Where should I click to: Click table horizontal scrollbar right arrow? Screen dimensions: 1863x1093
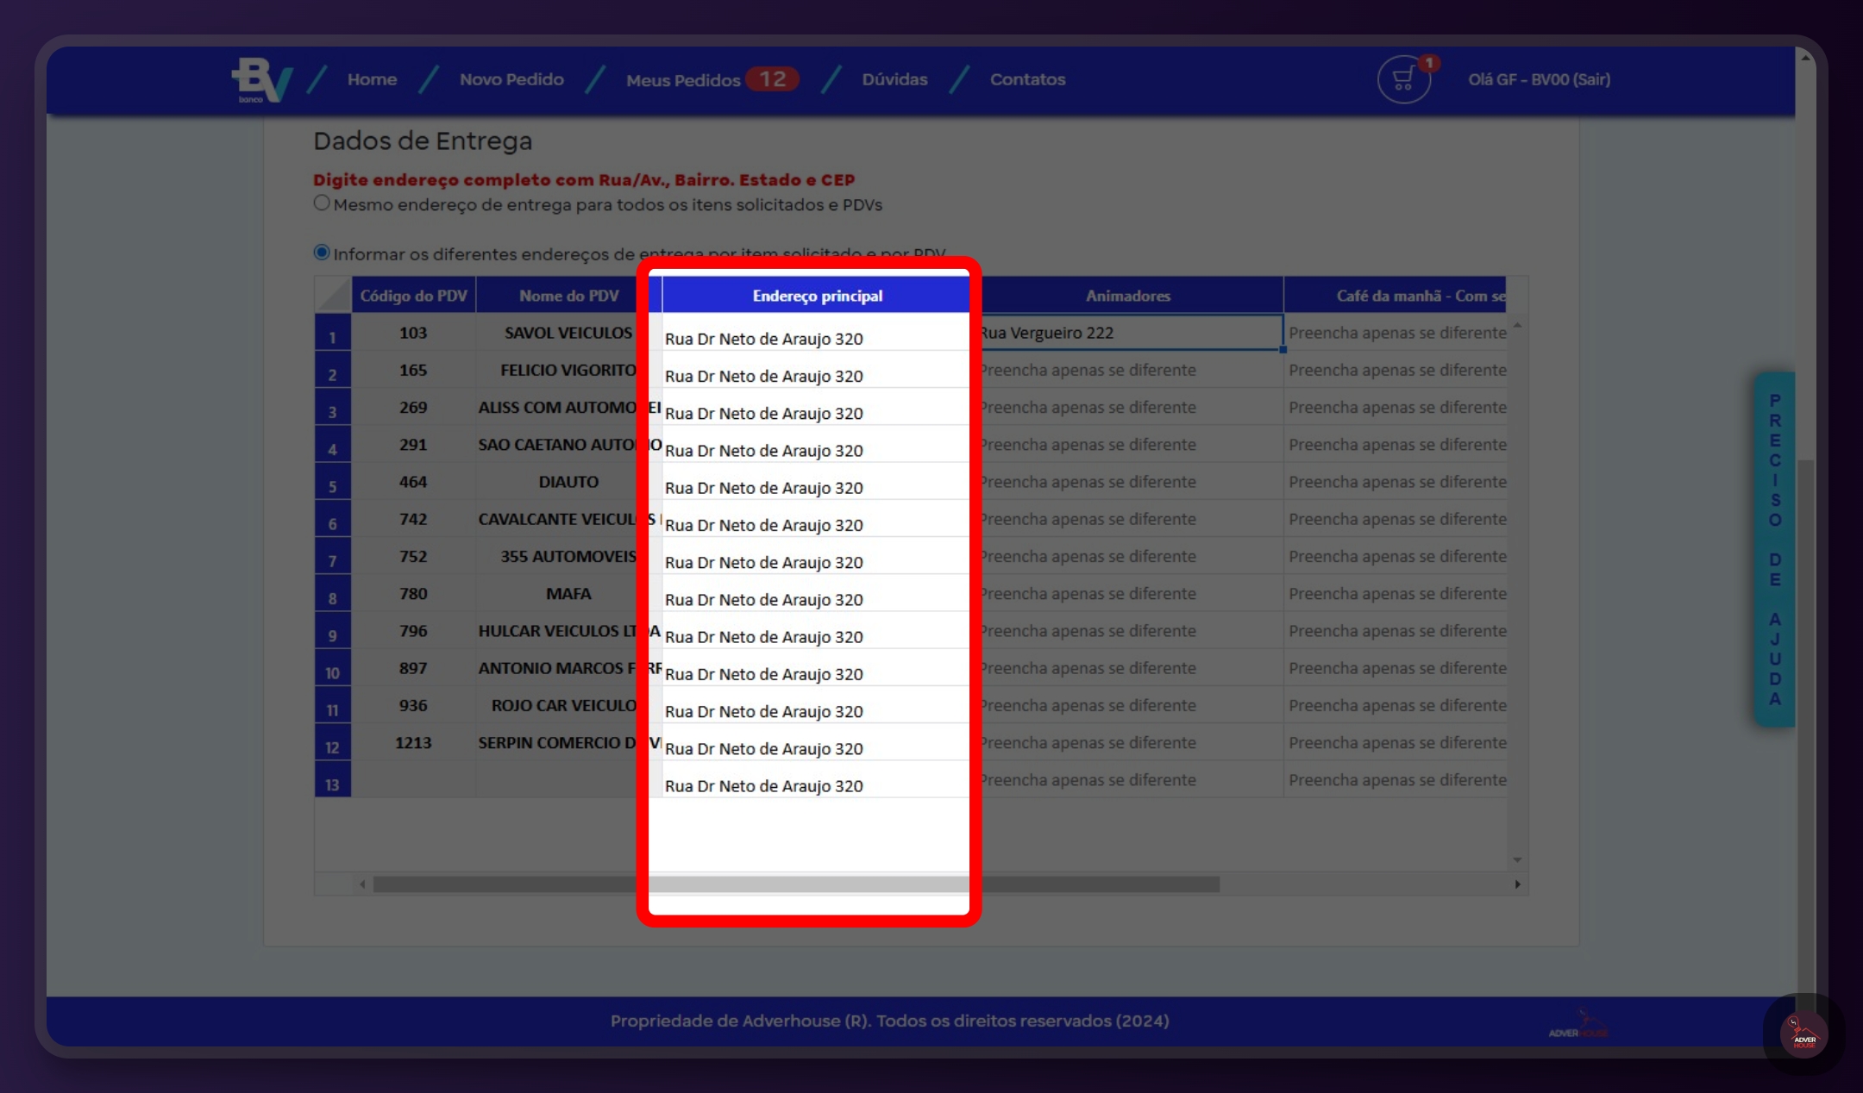point(1517,884)
